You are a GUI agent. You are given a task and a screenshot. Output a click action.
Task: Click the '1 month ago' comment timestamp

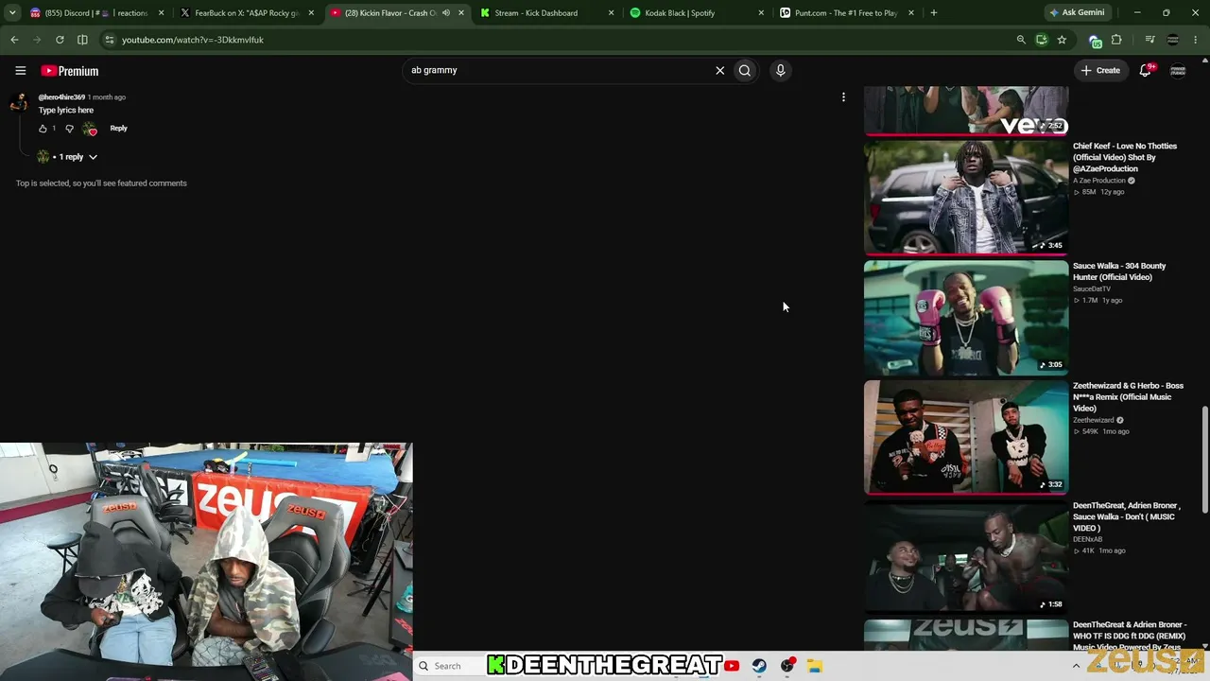click(107, 97)
